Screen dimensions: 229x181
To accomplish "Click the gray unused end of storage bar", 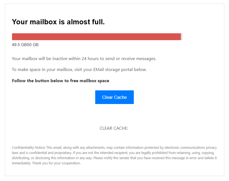I will click(182, 37).
